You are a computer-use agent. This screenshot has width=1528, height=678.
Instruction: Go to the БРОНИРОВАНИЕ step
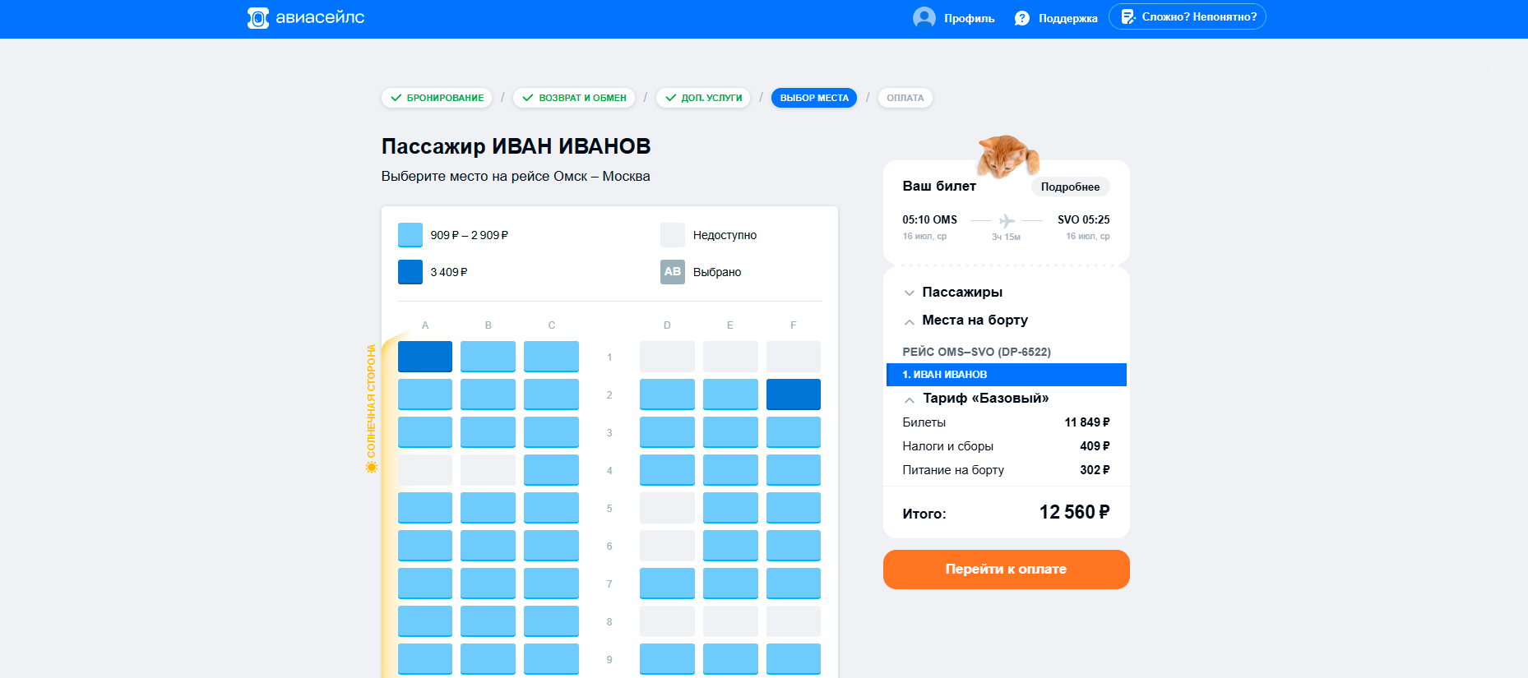pos(437,98)
